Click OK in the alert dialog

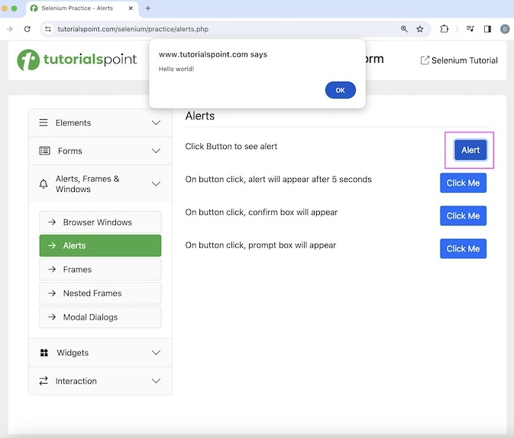click(341, 90)
